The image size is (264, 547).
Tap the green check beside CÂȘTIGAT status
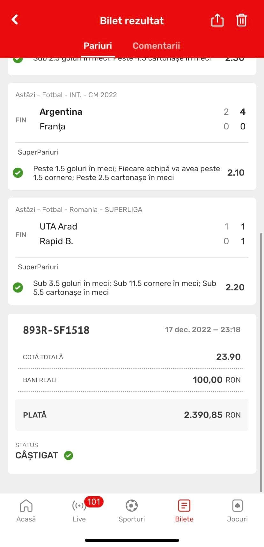69,456
